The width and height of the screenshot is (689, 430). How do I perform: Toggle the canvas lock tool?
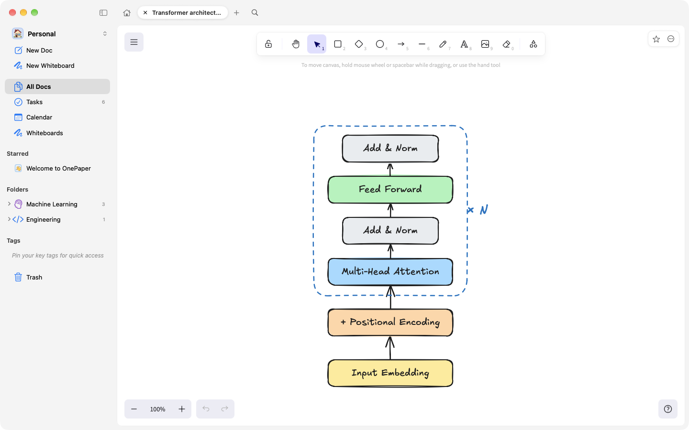(x=268, y=44)
